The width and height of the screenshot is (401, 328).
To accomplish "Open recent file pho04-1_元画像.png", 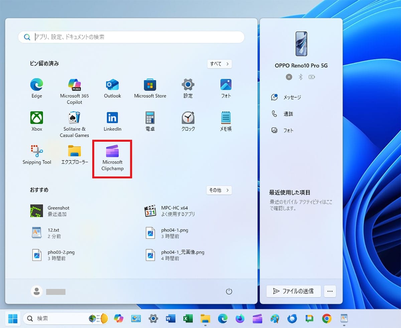I will (174, 255).
